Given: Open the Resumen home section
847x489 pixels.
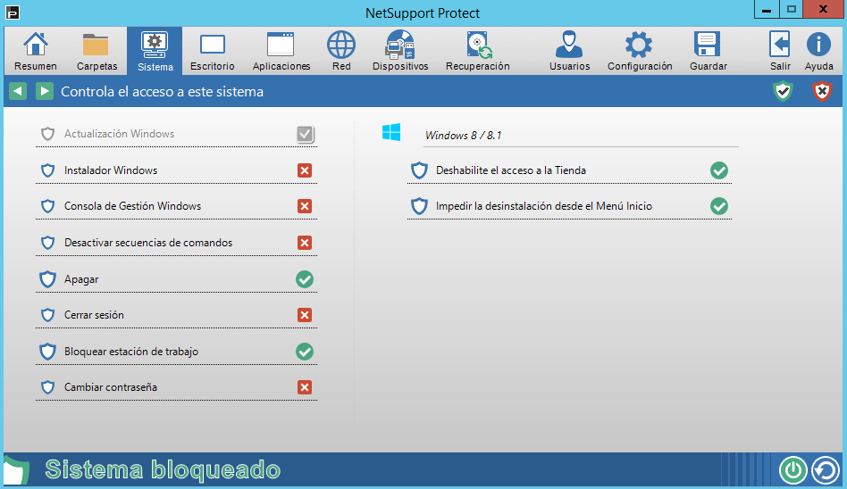Looking at the screenshot, I should pyautogui.click(x=36, y=51).
